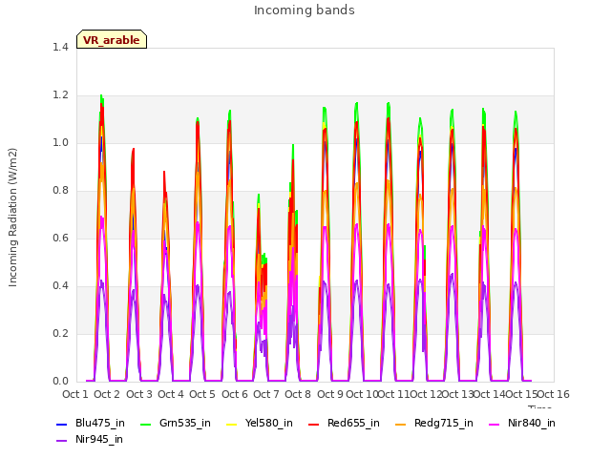Click the yellow Yel580_in legend color marker
Viewport: 611px width, 458px height.
(231, 424)
